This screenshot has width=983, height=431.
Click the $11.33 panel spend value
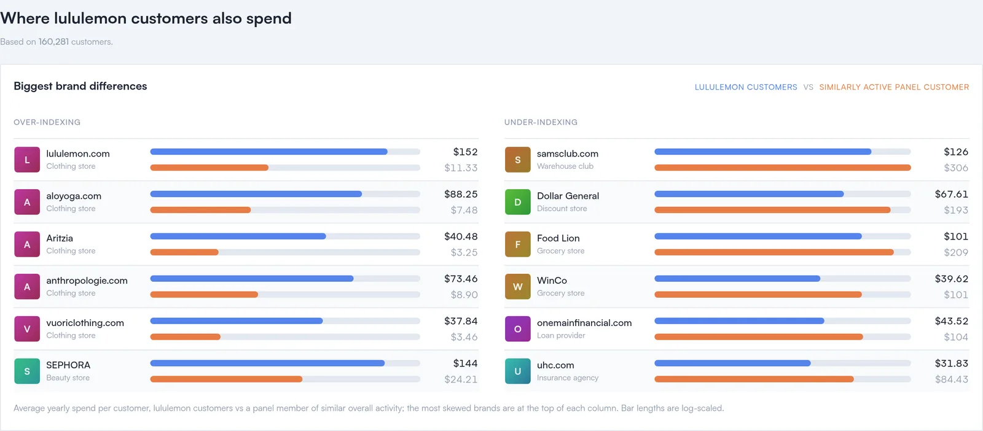461,168
